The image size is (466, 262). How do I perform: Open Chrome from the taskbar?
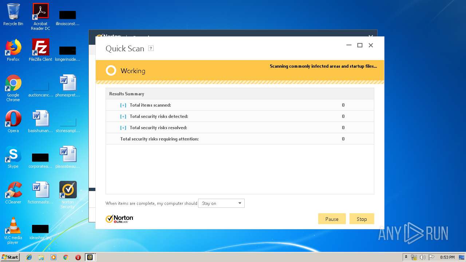(66, 257)
